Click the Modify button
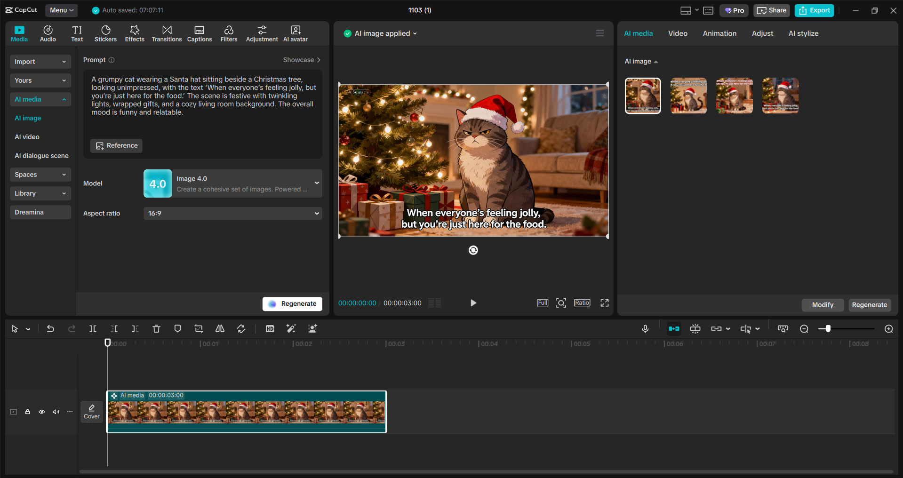The image size is (903, 478). tap(822, 305)
